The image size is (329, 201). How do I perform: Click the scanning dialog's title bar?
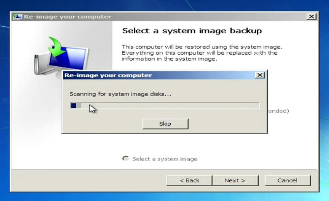(155, 75)
